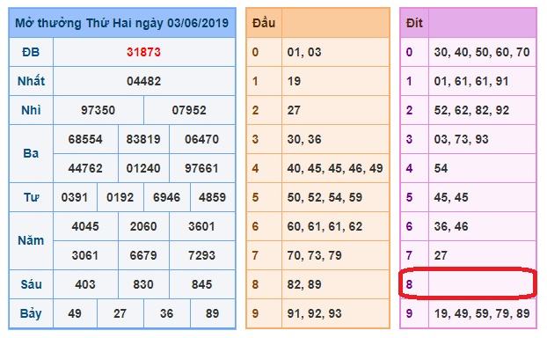Click the ĐB row label
Screen dimensions: 547x338
point(31,52)
